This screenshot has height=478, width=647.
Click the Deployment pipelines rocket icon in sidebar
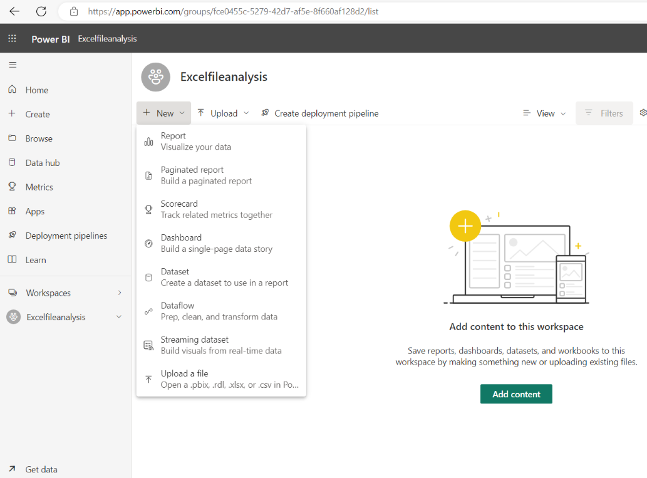click(x=13, y=235)
